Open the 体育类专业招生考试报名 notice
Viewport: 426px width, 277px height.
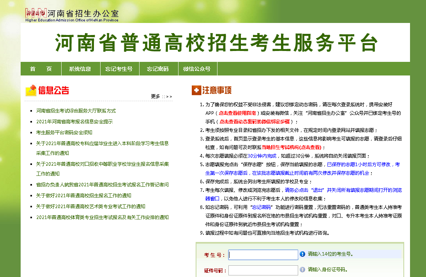(x=103, y=217)
